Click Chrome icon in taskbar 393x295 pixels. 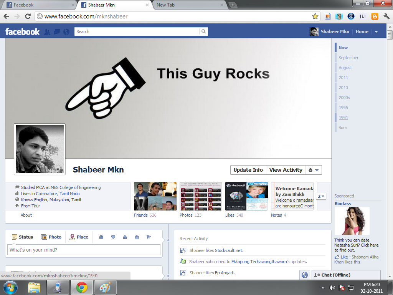pos(82,287)
